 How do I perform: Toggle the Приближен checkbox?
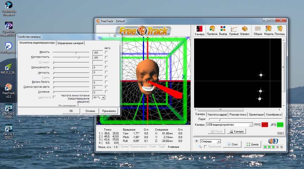pos(205,147)
